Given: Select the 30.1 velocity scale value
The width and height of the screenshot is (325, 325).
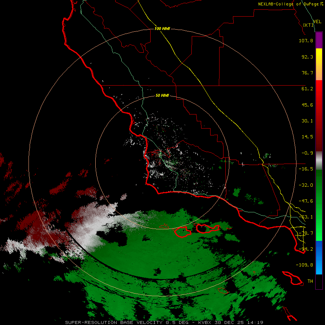Looking at the screenshot, I should (307, 121).
